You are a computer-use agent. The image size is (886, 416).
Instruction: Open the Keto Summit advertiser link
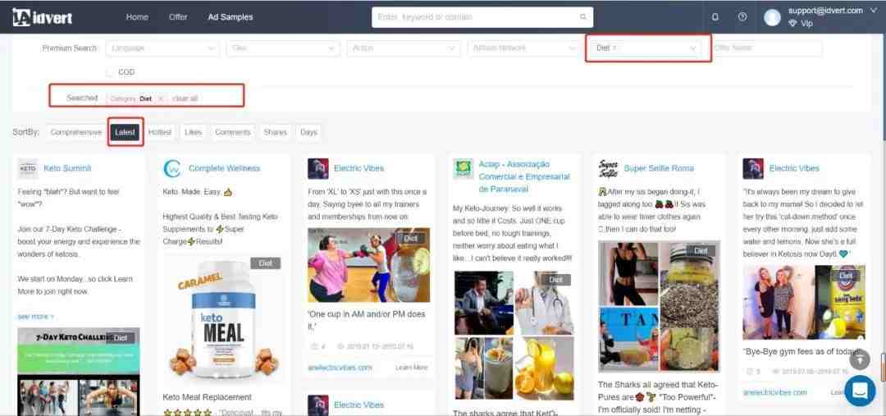[x=67, y=168]
